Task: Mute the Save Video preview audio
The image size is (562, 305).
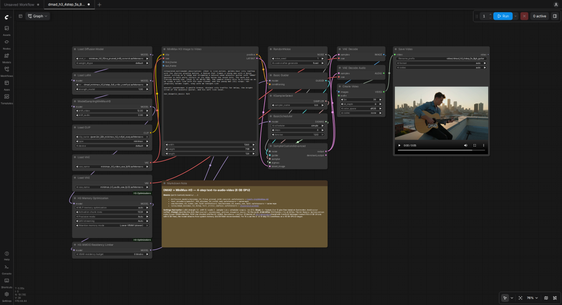Action: tap(466, 145)
